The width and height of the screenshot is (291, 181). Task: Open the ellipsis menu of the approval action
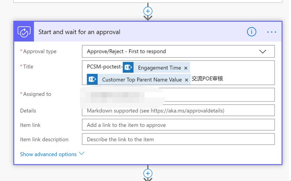pyautogui.click(x=271, y=32)
